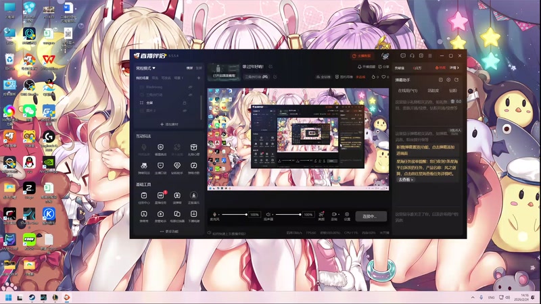Open 美颜 beauty settings icon
This screenshot has height=304, width=541.
tap(321, 216)
